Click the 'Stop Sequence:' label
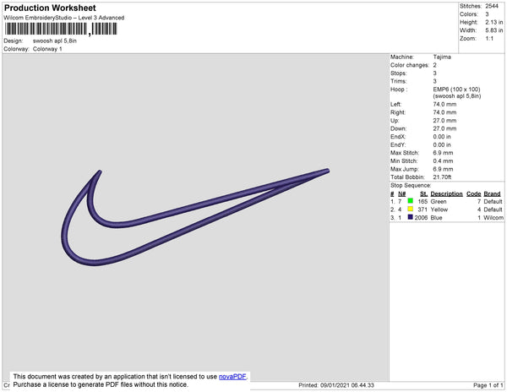 click(411, 186)
